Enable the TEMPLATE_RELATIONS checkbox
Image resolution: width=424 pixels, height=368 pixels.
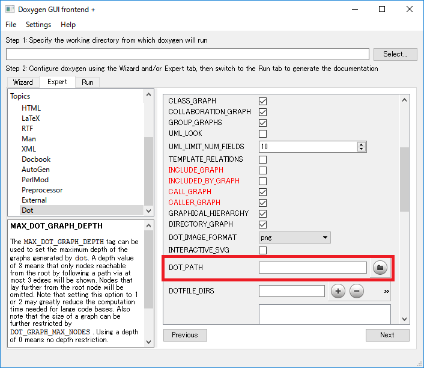tap(262, 159)
